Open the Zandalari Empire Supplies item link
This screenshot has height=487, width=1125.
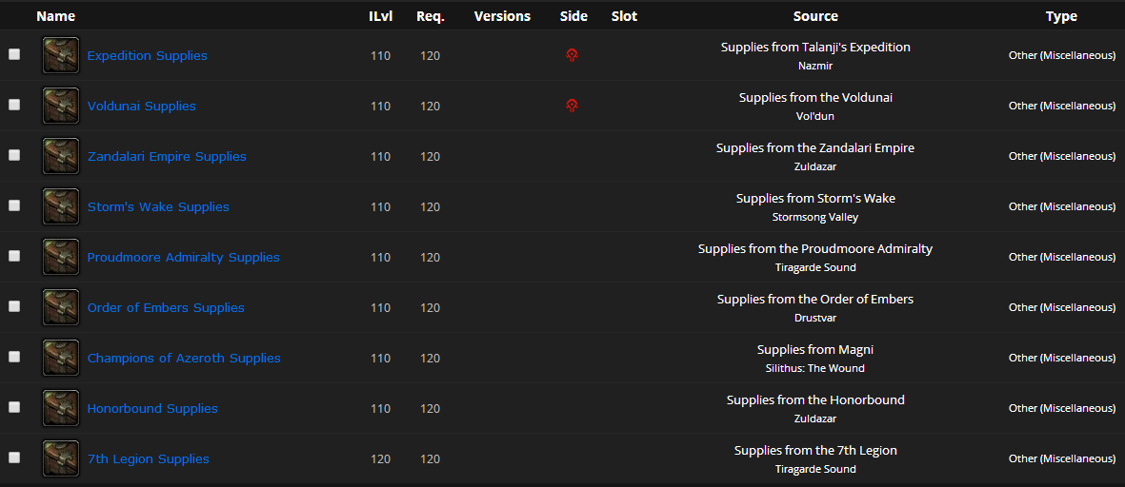pos(167,156)
